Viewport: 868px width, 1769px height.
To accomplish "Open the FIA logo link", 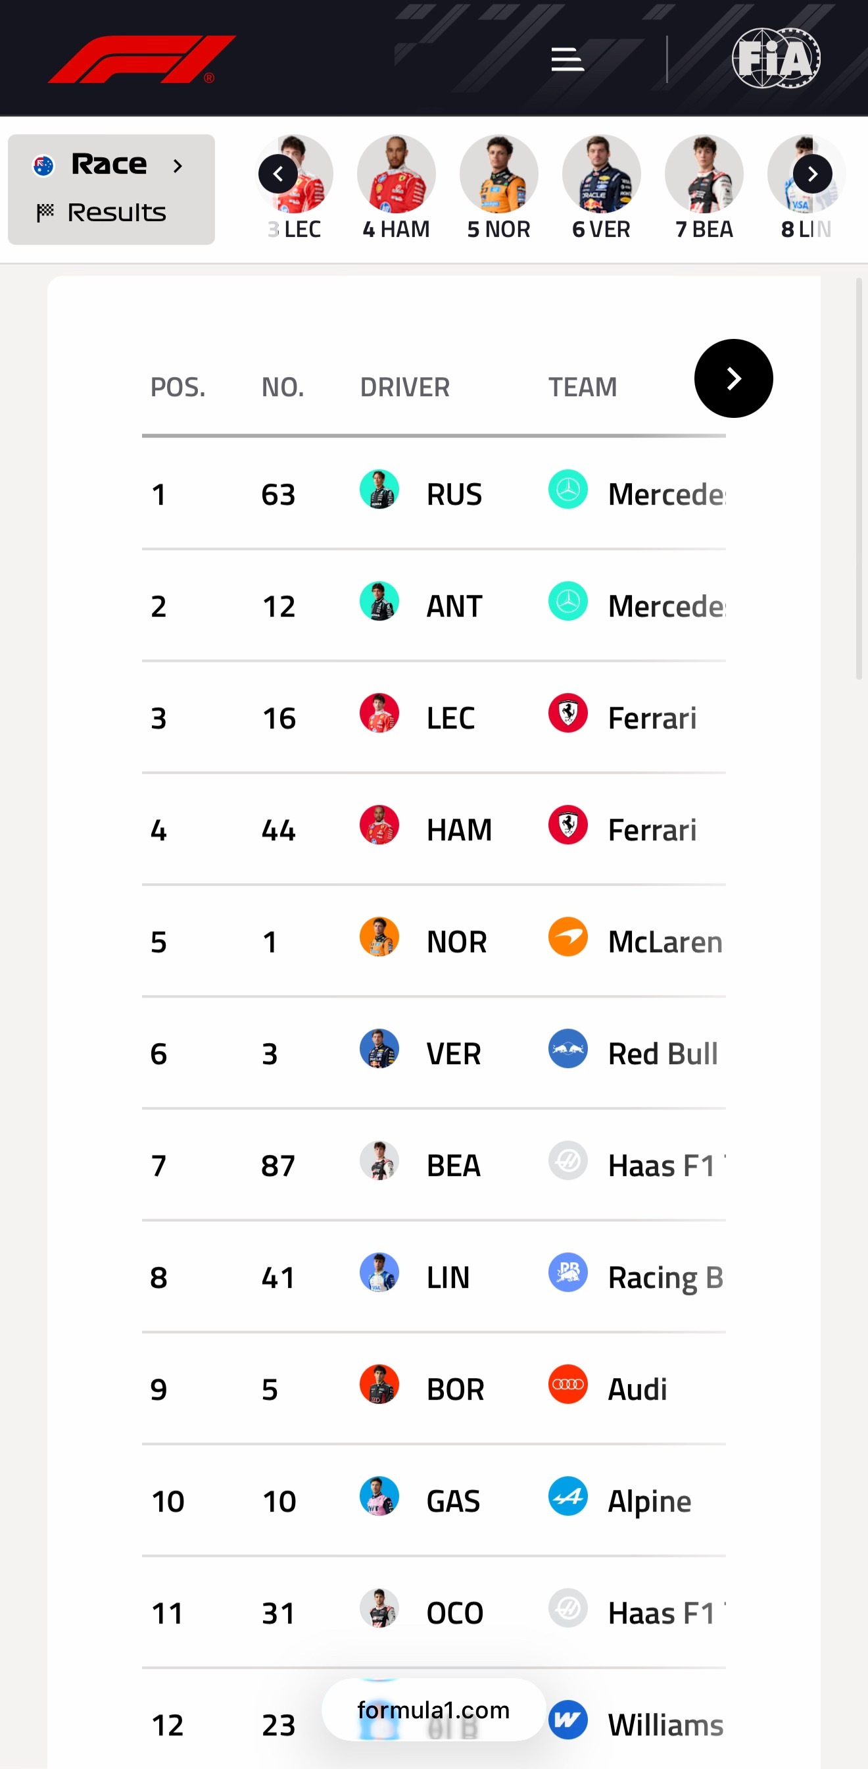I will click(x=775, y=59).
